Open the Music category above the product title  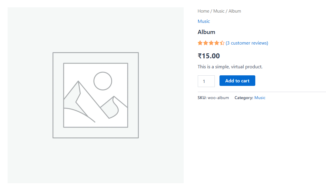point(204,21)
